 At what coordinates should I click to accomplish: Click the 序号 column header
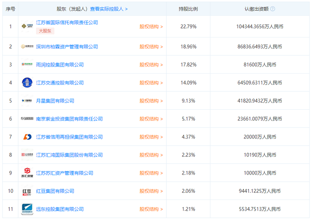(x=10, y=9)
